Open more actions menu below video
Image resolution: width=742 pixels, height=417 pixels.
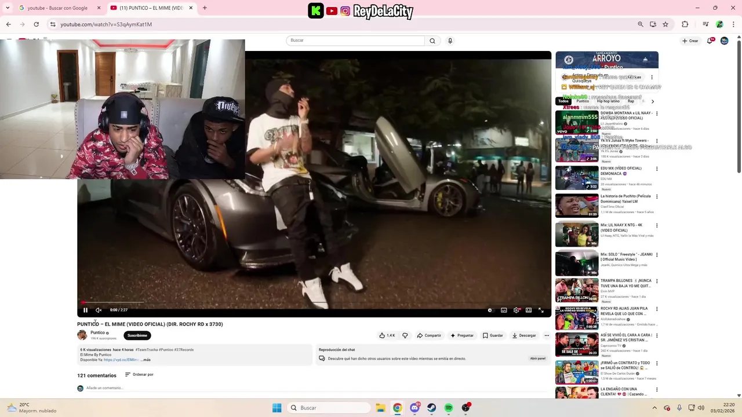547,335
